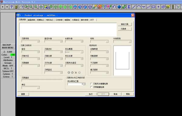Open the 单位 dropdown list
The image size is (182, 116).
point(31,87)
